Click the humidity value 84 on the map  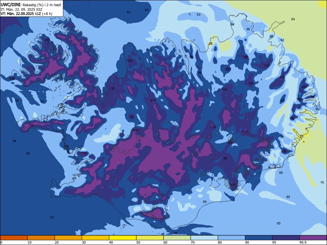[x=232, y=24]
